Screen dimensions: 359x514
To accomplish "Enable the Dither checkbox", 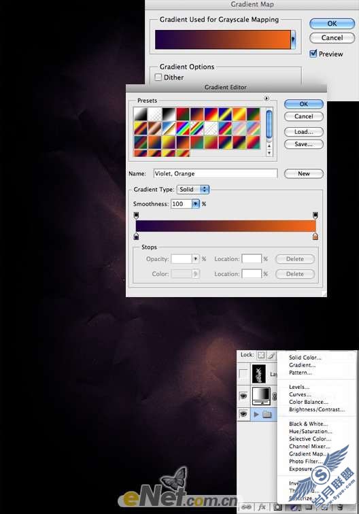I will pos(158,77).
